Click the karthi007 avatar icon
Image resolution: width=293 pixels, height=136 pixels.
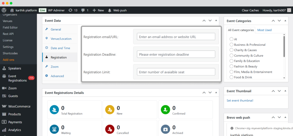pos(289,10)
